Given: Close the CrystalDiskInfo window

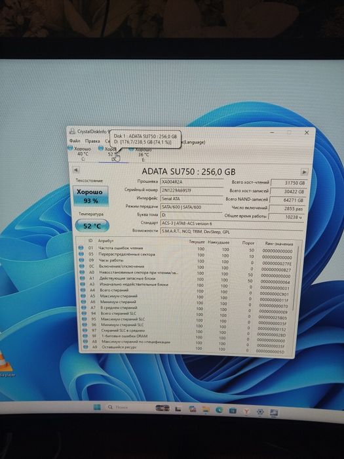Looking at the screenshot, I should (307, 132).
